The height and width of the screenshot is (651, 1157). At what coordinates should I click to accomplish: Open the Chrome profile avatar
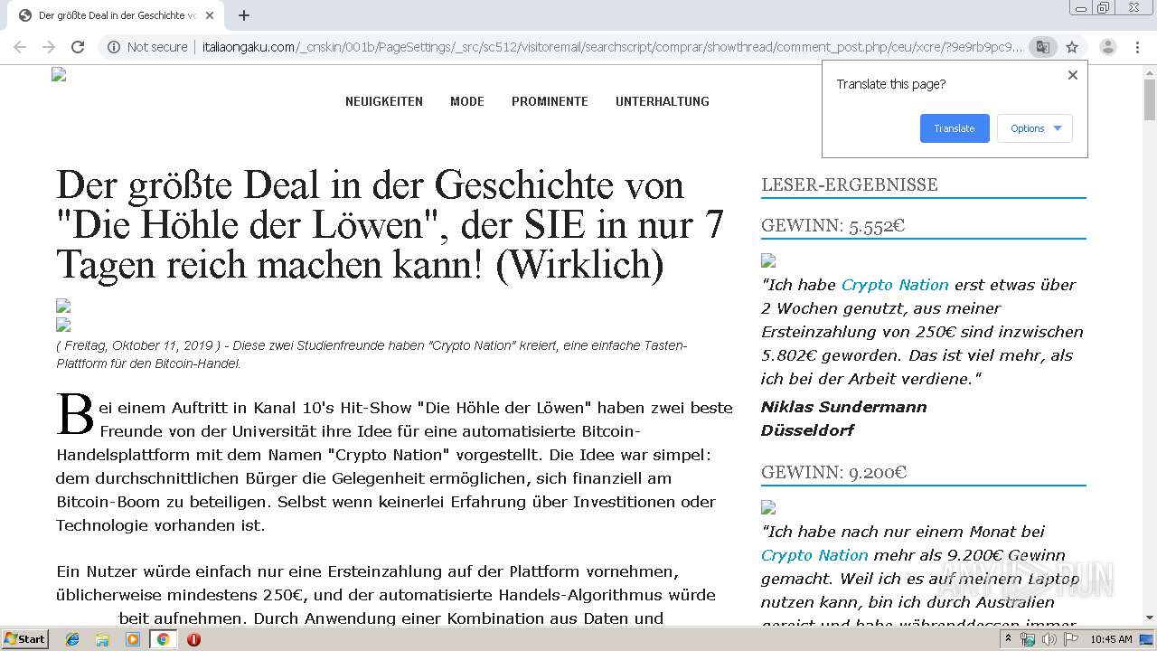click(1108, 47)
